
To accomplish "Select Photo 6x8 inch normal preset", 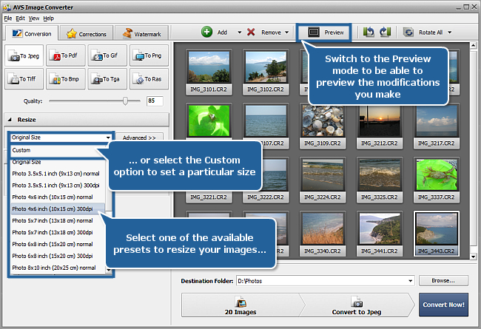I will [58, 244].
